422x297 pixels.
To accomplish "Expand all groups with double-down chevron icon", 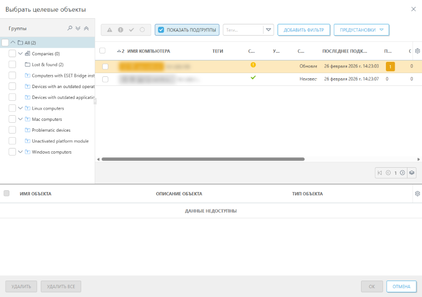I will pyautogui.click(x=78, y=28).
